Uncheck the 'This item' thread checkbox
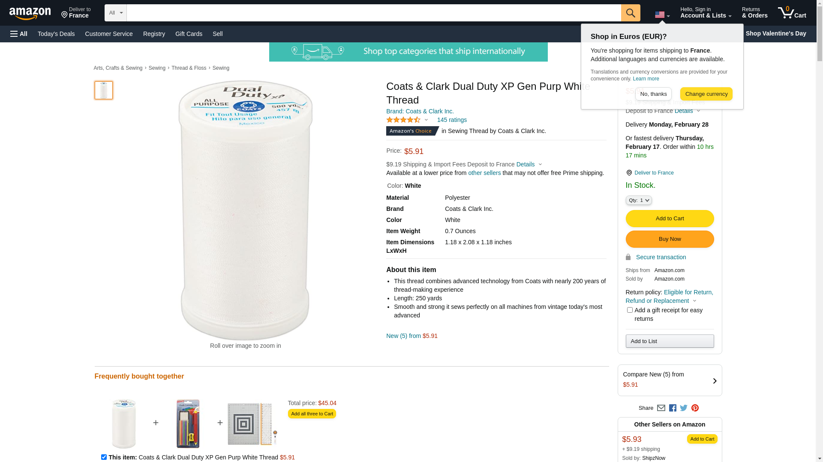This screenshot has height=462, width=823. (104, 457)
